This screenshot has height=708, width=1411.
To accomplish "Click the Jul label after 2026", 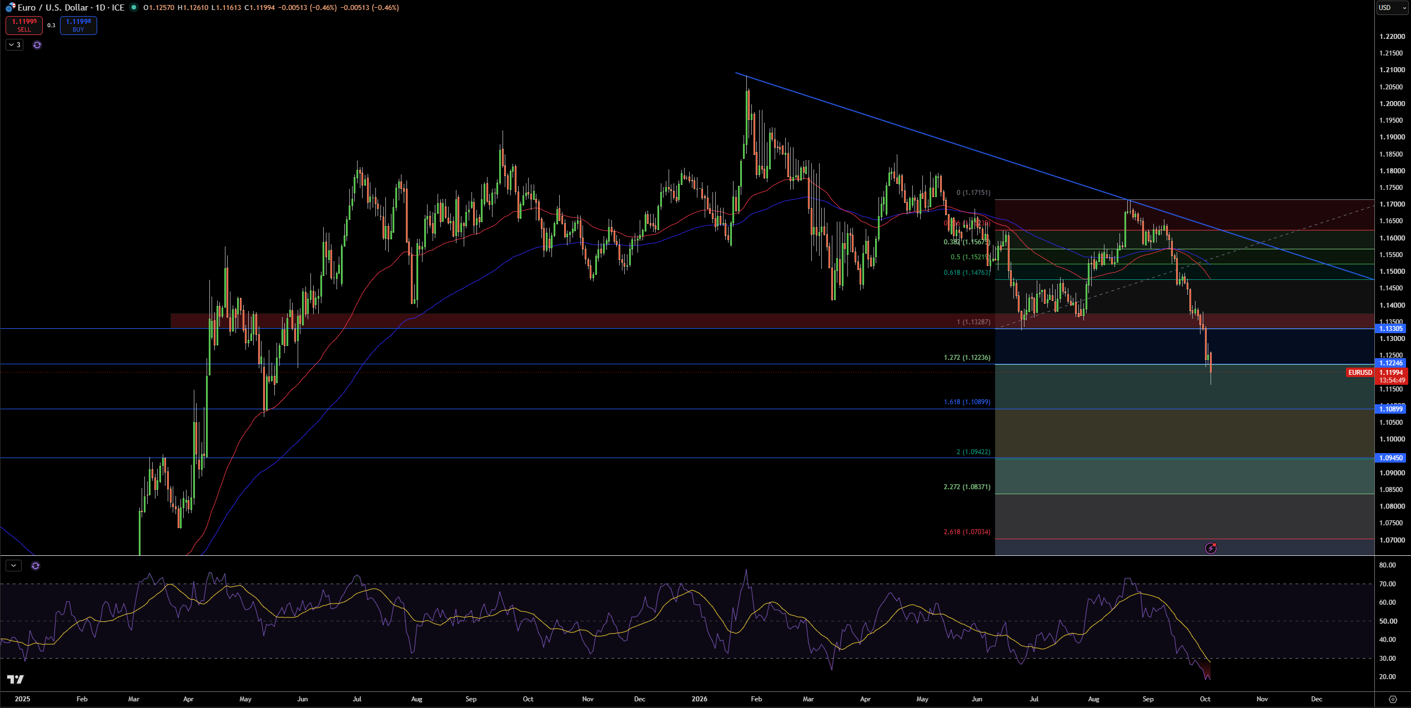I will click(1034, 699).
